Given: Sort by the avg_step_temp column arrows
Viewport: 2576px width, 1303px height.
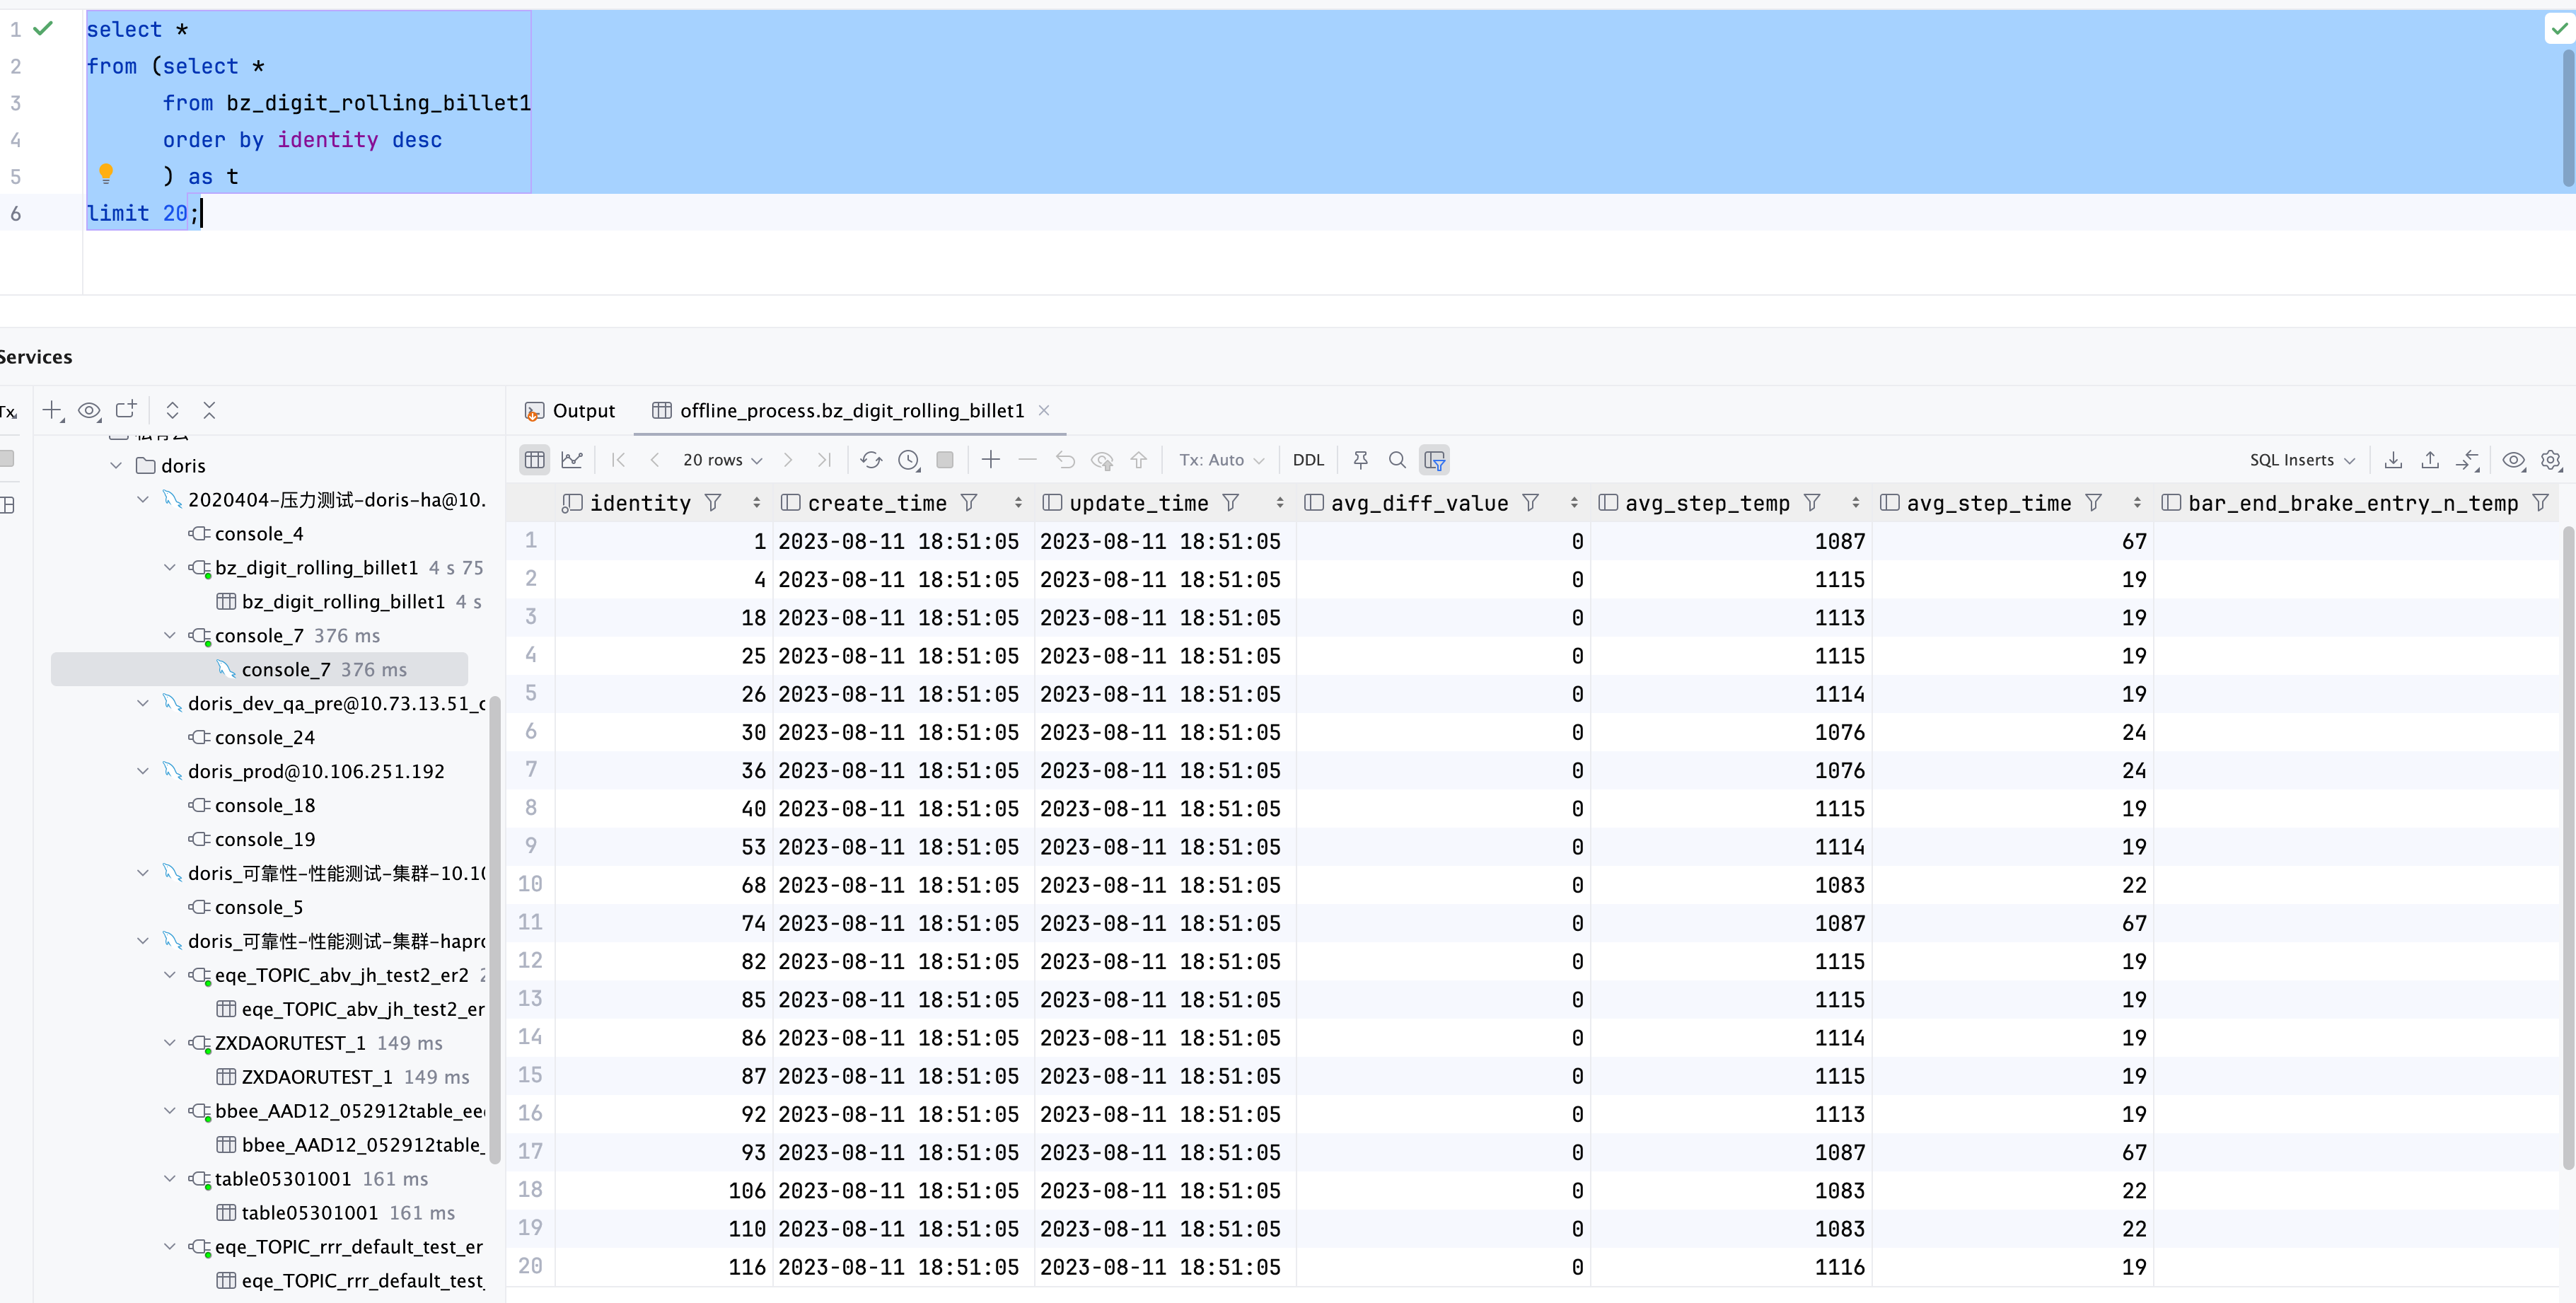Looking at the screenshot, I should (x=1856, y=503).
